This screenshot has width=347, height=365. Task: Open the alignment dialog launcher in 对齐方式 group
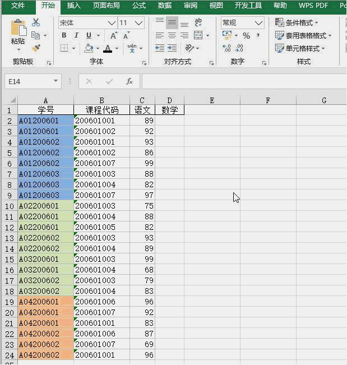[211, 63]
